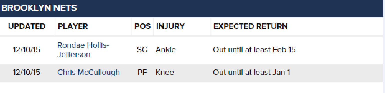Open Rondae Hollis-Jefferson player link
The height and width of the screenshot is (93, 385).
83,50
